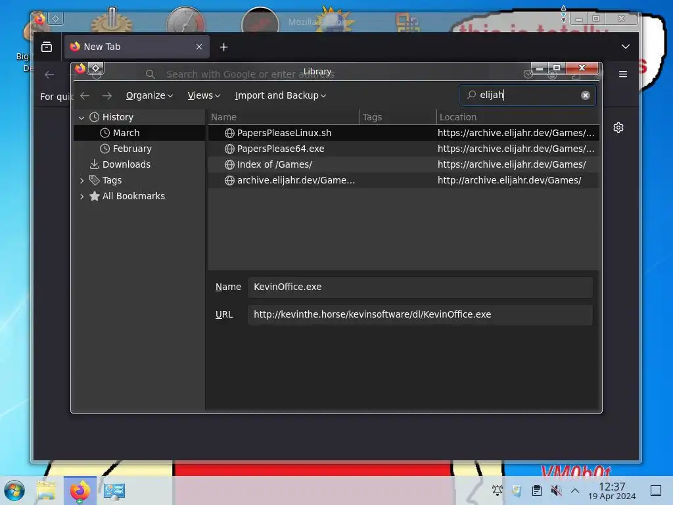The width and height of the screenshot is (673, 505).
Task: Select History in the sidebar
Action: (x=139, y=117)
